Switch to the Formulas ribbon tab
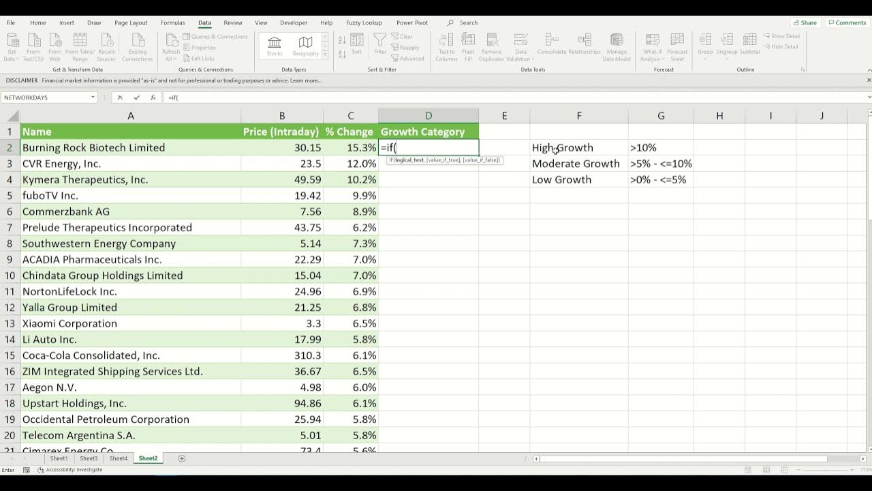 pos(172,23)
